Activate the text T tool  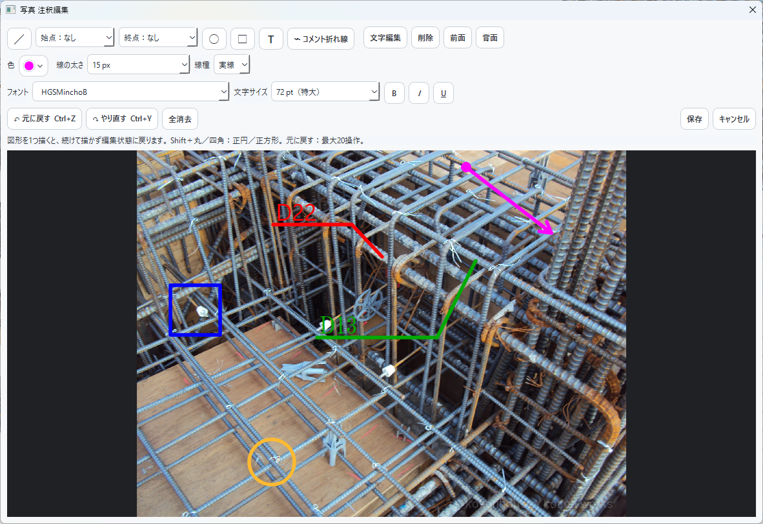[x=271, y=39]
